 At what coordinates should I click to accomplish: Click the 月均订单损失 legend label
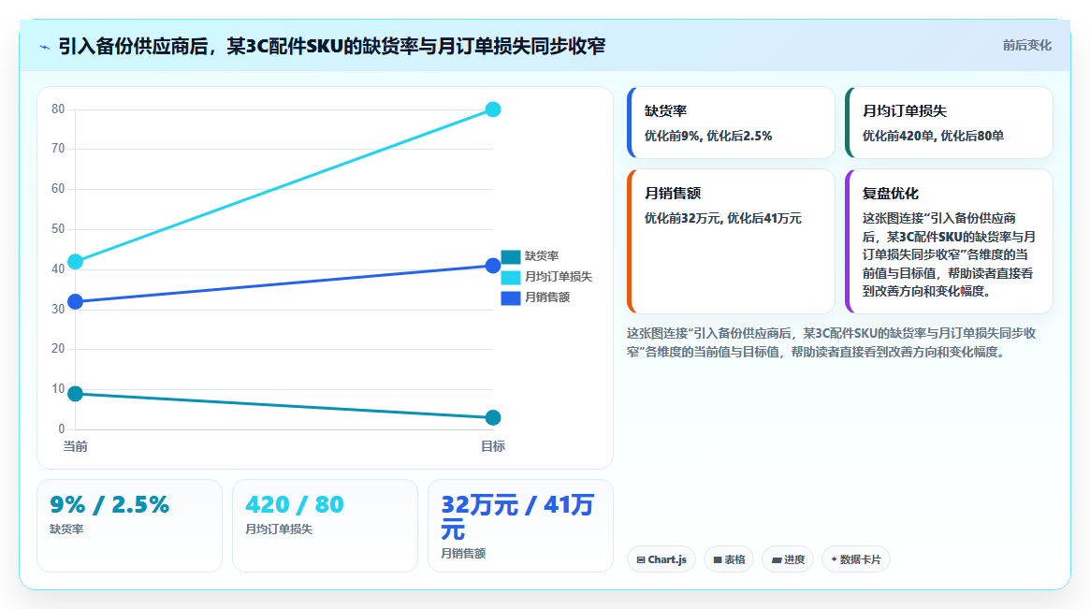559,278
